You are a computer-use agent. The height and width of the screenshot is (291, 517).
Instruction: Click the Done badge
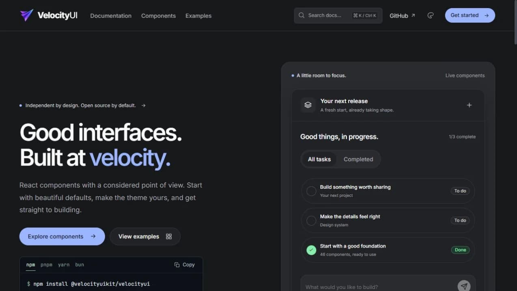[x=460, y=250]
